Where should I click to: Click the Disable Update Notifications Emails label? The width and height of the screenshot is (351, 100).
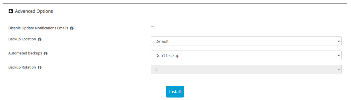tap(38, 28)
